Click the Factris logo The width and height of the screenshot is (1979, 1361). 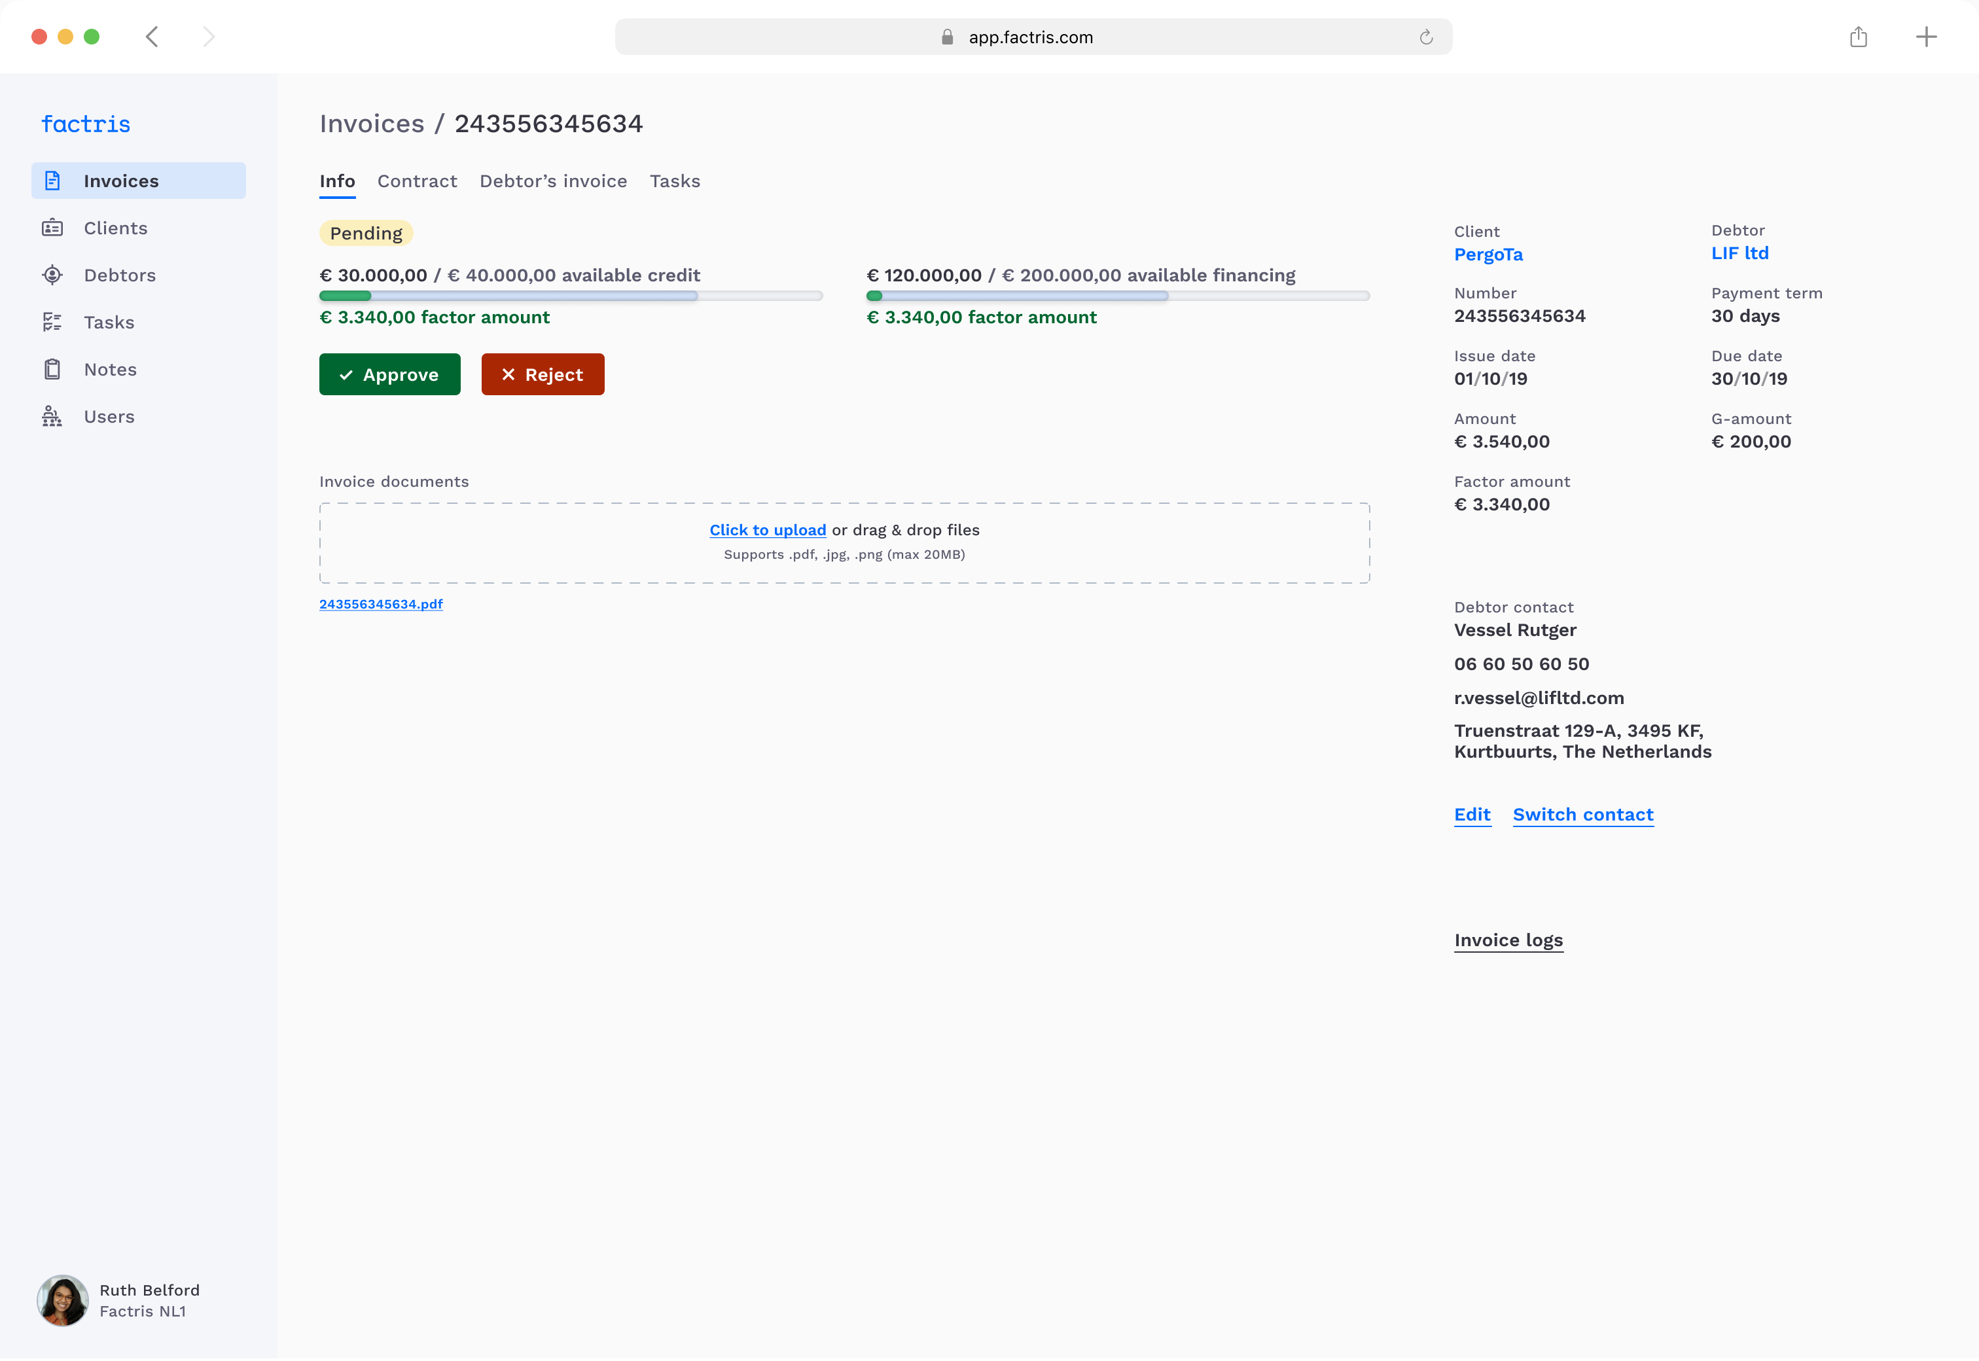(x=85, y=124)
